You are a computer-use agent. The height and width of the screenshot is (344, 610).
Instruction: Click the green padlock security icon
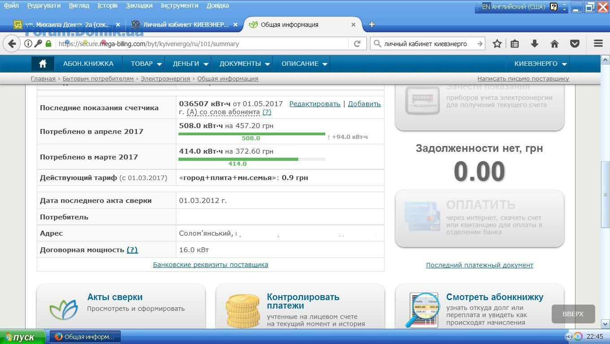click(48, 43)
